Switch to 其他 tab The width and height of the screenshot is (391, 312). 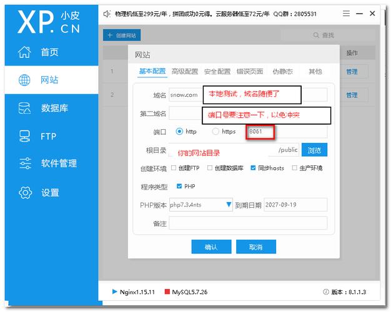(315, 72)
